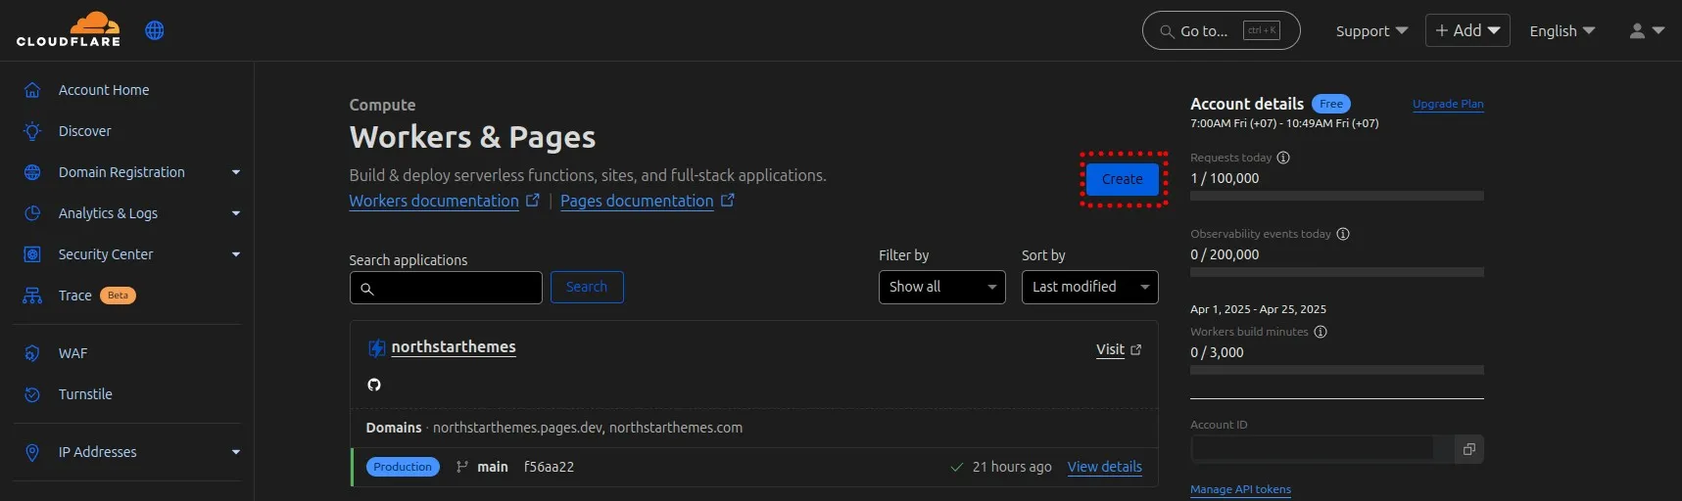Open Security Center in the sidebar

(x=106, y=254)
